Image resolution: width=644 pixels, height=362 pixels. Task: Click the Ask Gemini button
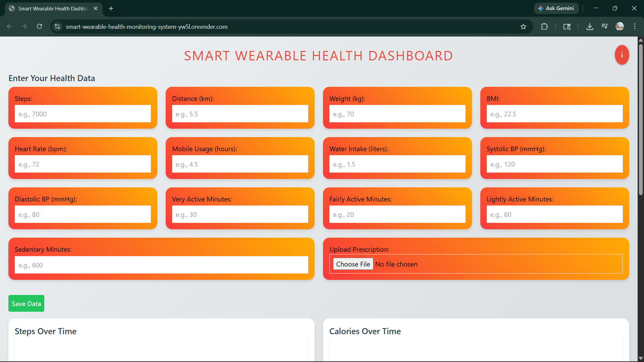coord(556,8)
